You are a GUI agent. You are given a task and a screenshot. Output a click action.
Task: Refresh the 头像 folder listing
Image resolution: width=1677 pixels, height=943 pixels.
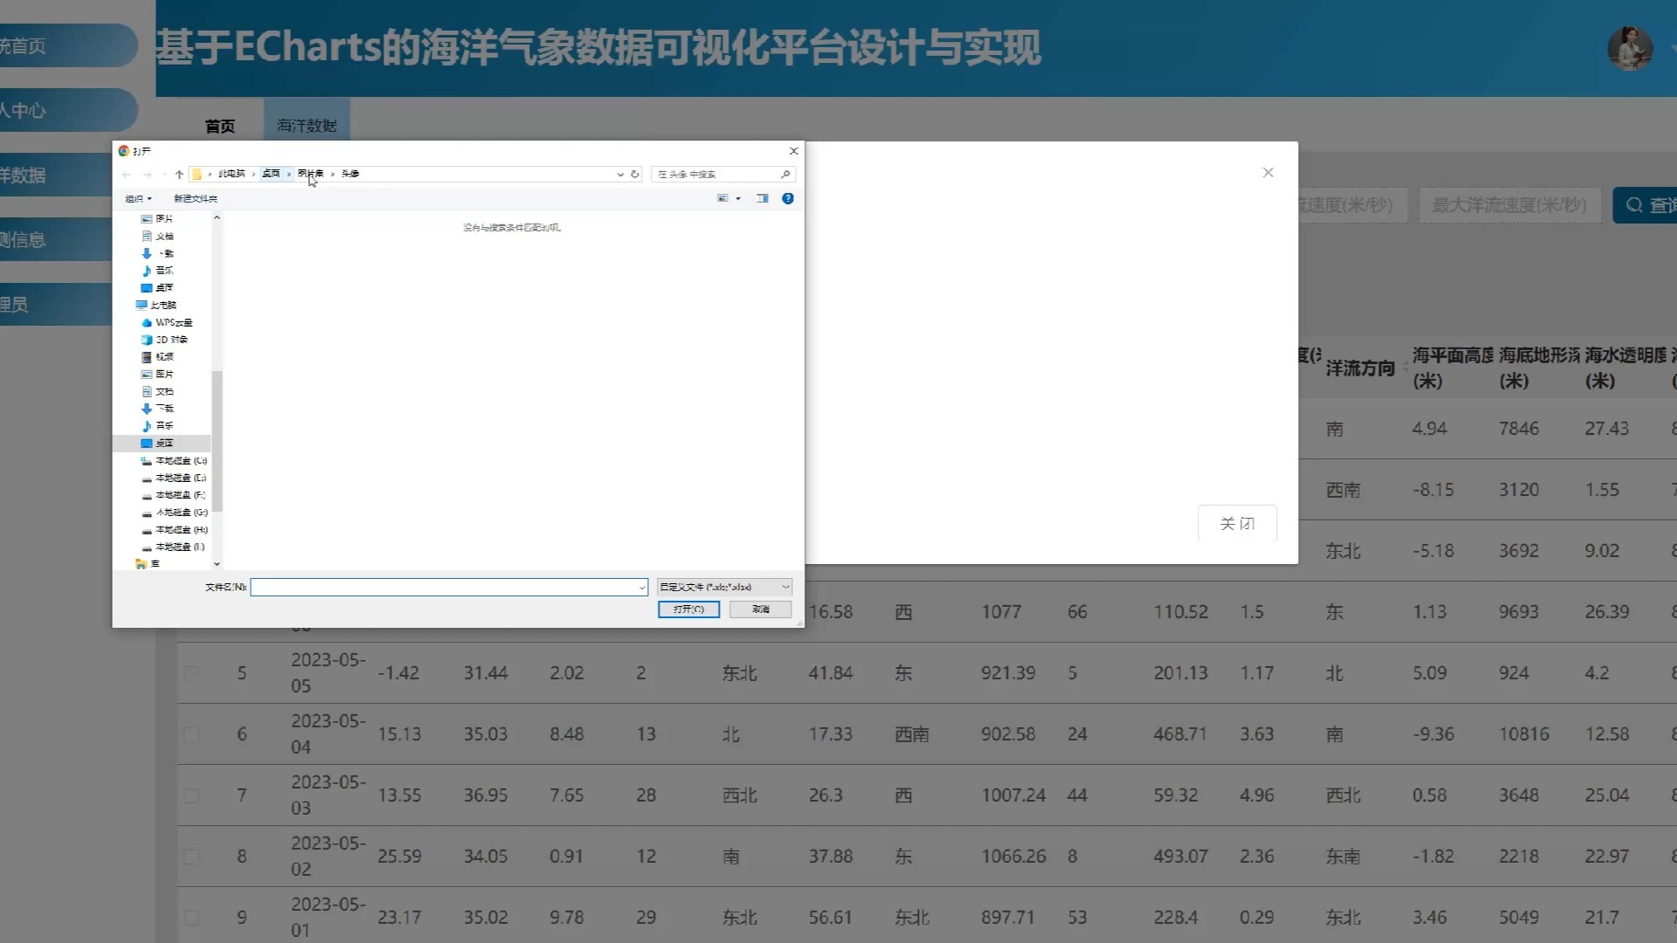(635, 175)
